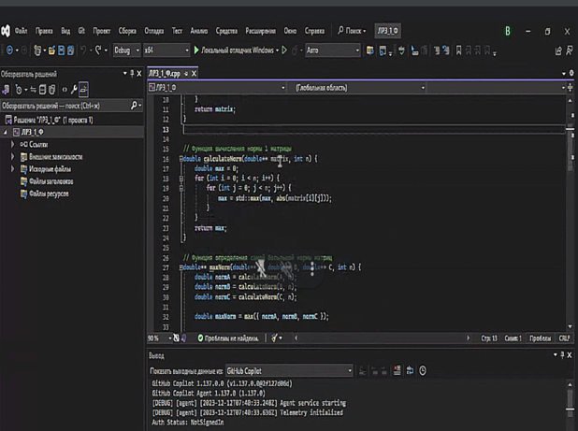
Task: Collapse the maxNorm function fold marker
Action: 181,267
